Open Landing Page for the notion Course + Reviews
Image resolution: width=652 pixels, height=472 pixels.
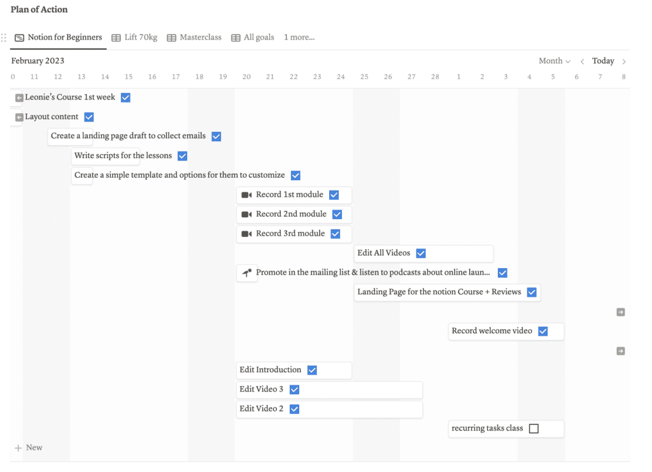447,292
